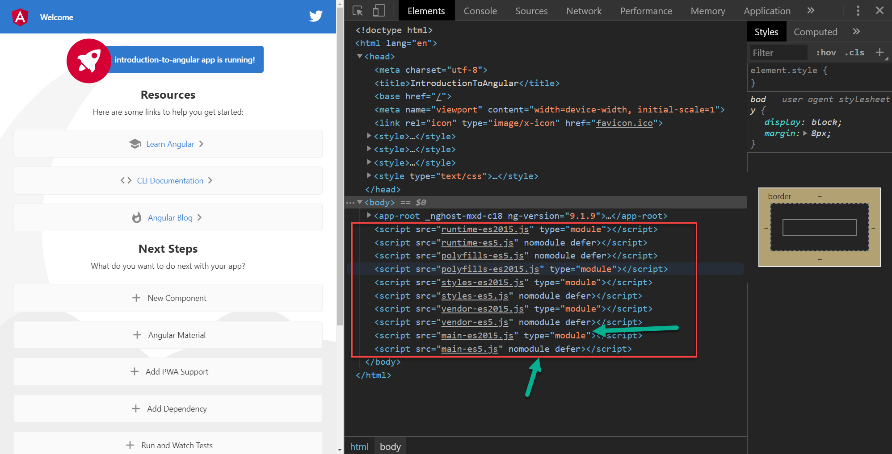
Task: Follow the favicon.ico href link
Action: (x=624, y=123)
